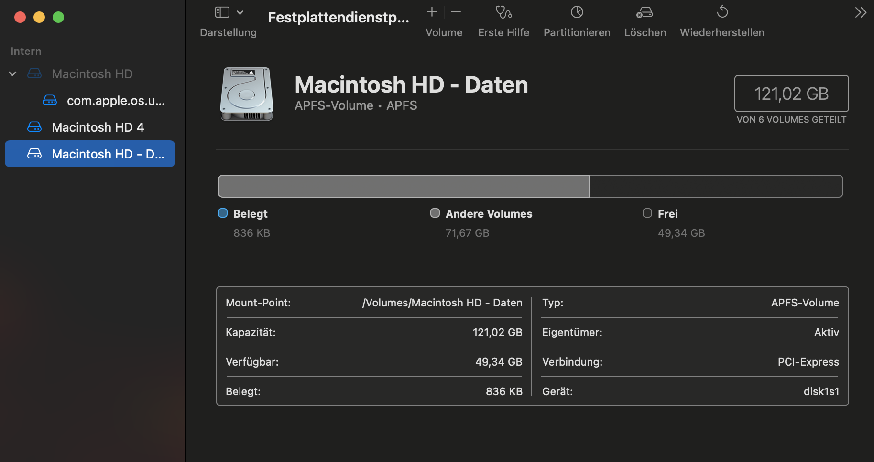Select Macintosh HD - D... sidebar volume
874x462 pixels.
pos(90,154)
